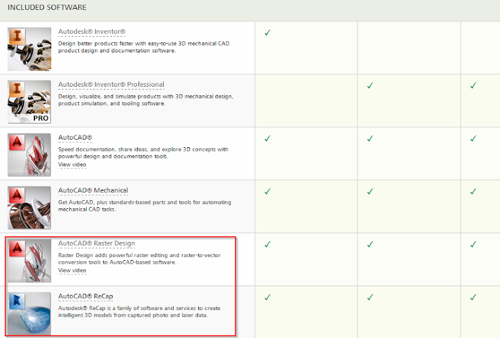Click the second-column checkmark in AutoCAD row
This screenshot has width=500, height=338.
click(x=370, y=138)
